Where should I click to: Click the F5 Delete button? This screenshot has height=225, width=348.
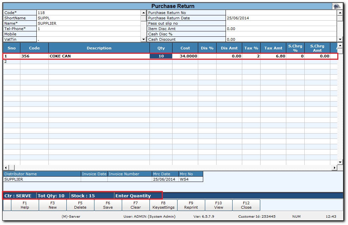pyautogui.click(x=80, y=205)
